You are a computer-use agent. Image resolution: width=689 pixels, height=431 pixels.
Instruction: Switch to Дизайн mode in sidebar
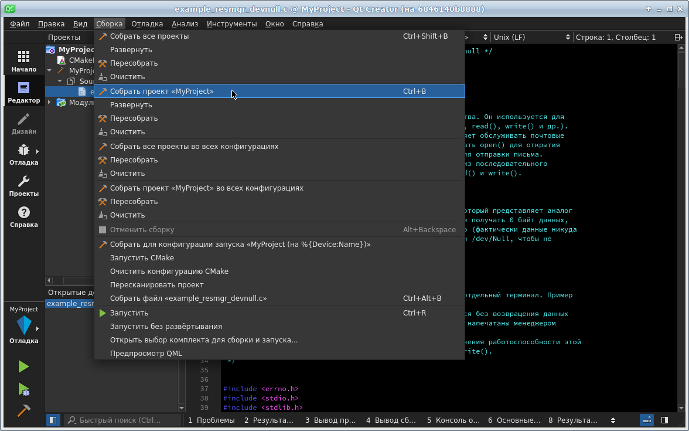coord(23,123)
